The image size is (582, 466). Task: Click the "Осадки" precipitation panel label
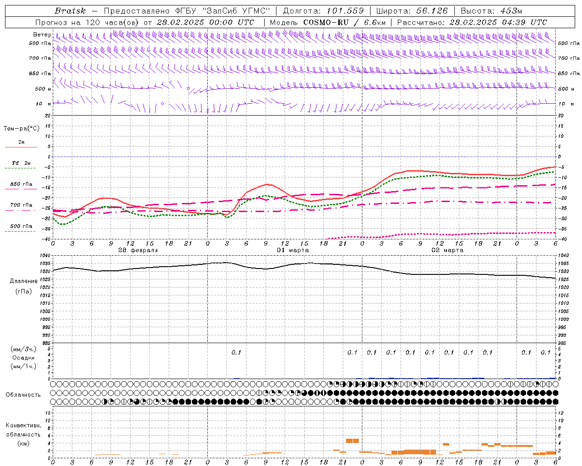tap(24, 358)
